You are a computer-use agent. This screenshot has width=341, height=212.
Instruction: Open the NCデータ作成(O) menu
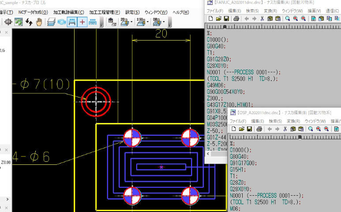33,12
